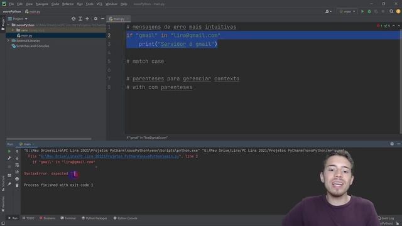This screenshot has width=402, height=226.
Task: Open the Event Log
Action: [x=386, y=218]
